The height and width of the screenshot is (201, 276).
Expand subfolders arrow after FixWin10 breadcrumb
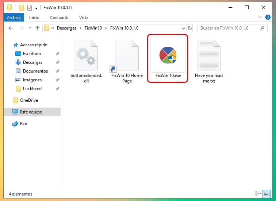point(106,28)
